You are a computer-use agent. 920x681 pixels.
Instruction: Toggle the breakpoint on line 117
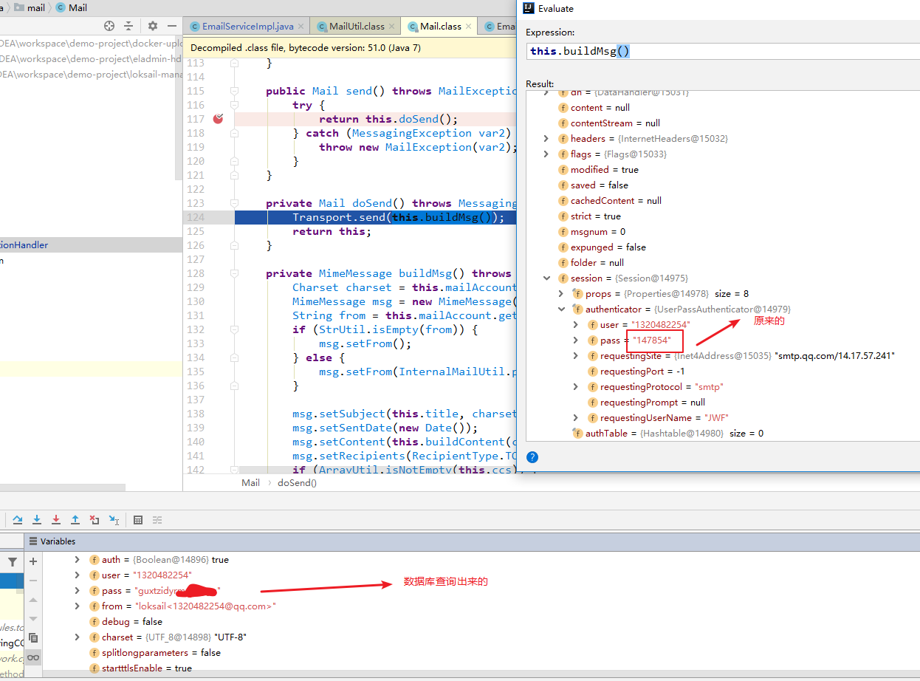tap(218, 118)
